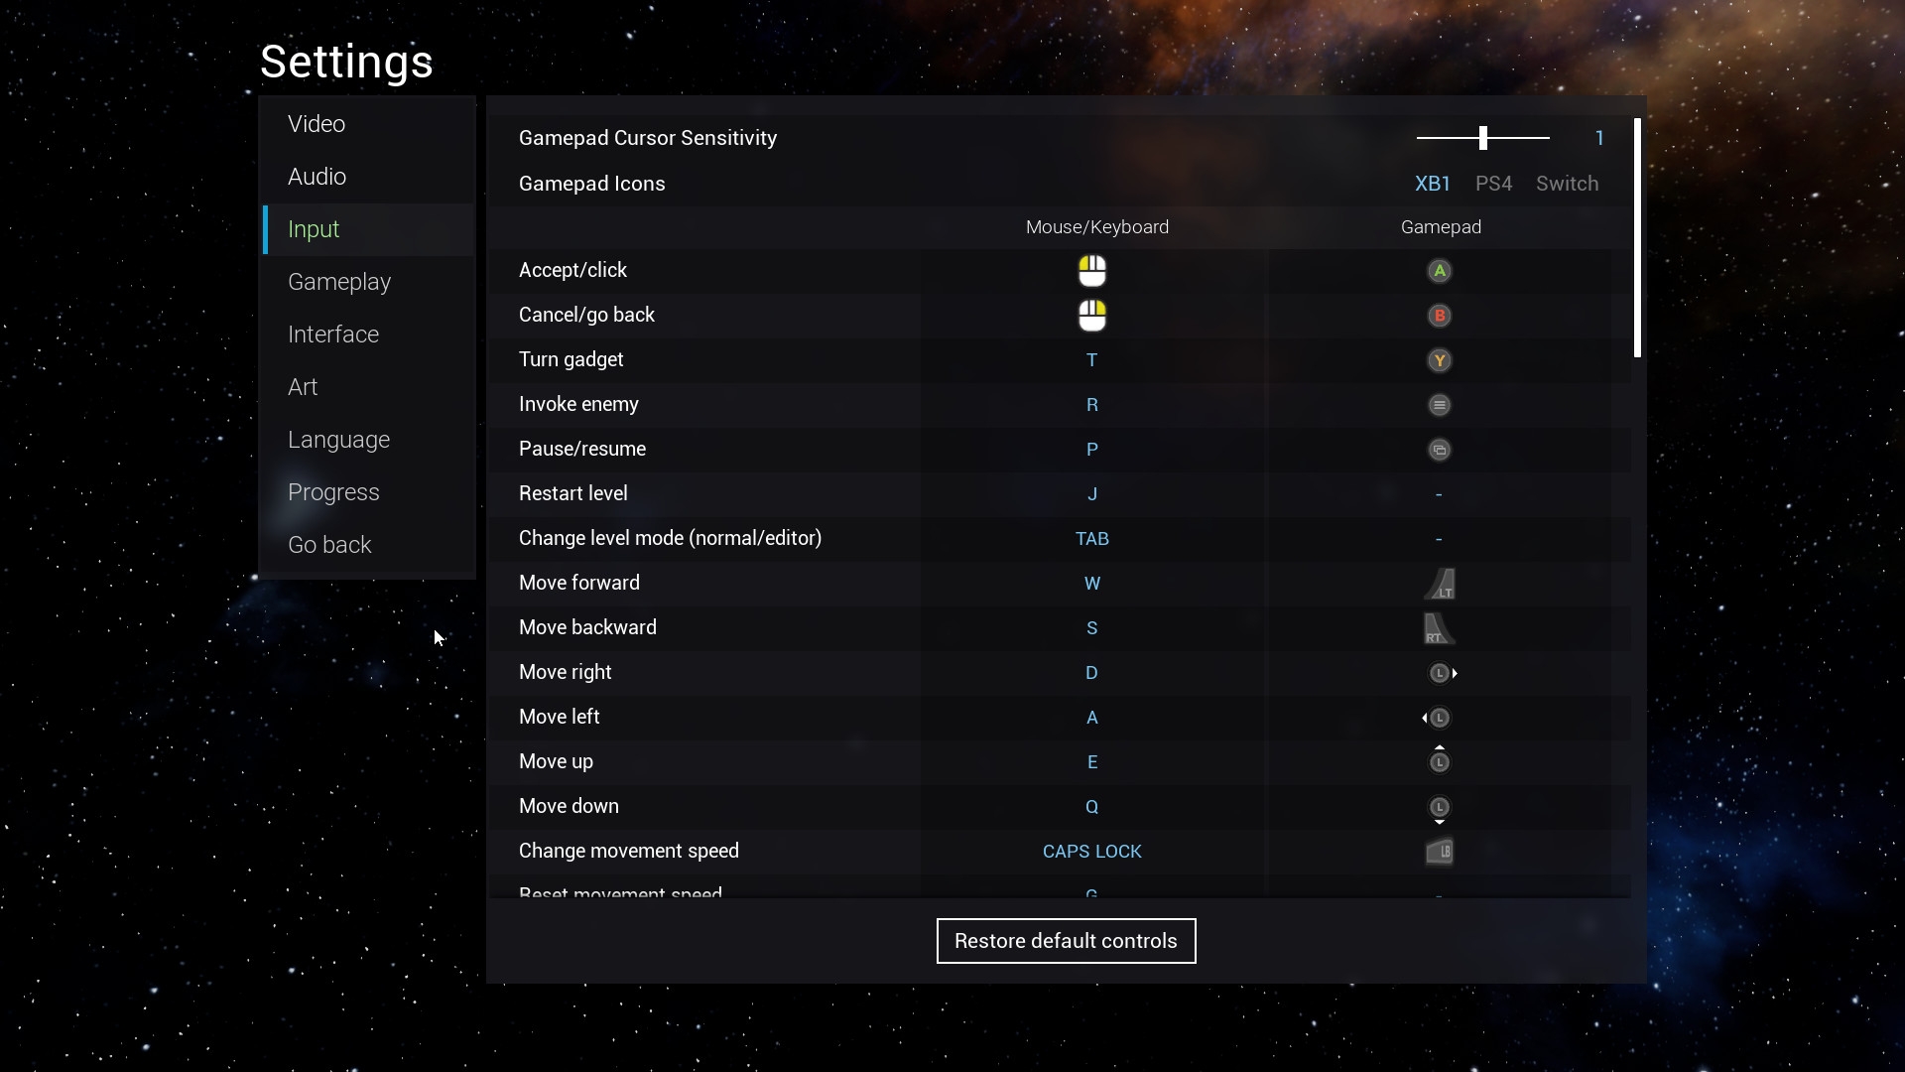Image resolution: width=1905 pixels, height=1072 pixels.
Task: Click the left stick up icon for Move up
Action: coord(1439,760)
